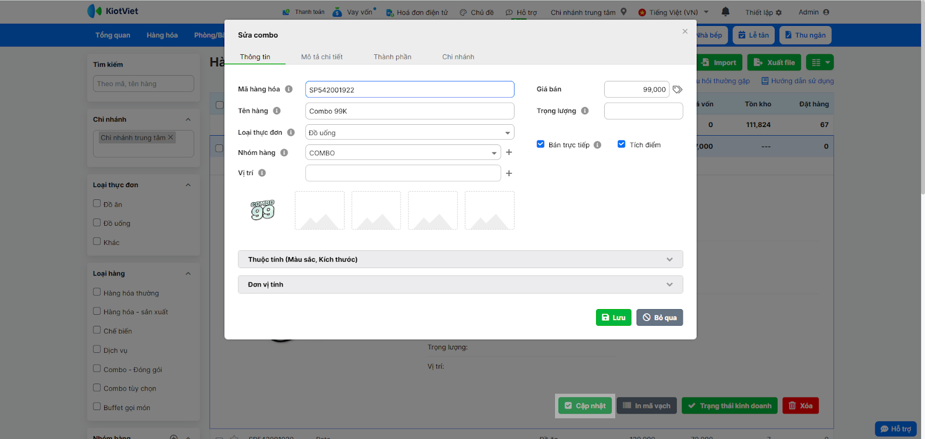The height and width of the screenshot is (439, 925).
Task: Click the Admin account icon
Action: (x=826, y=12)
